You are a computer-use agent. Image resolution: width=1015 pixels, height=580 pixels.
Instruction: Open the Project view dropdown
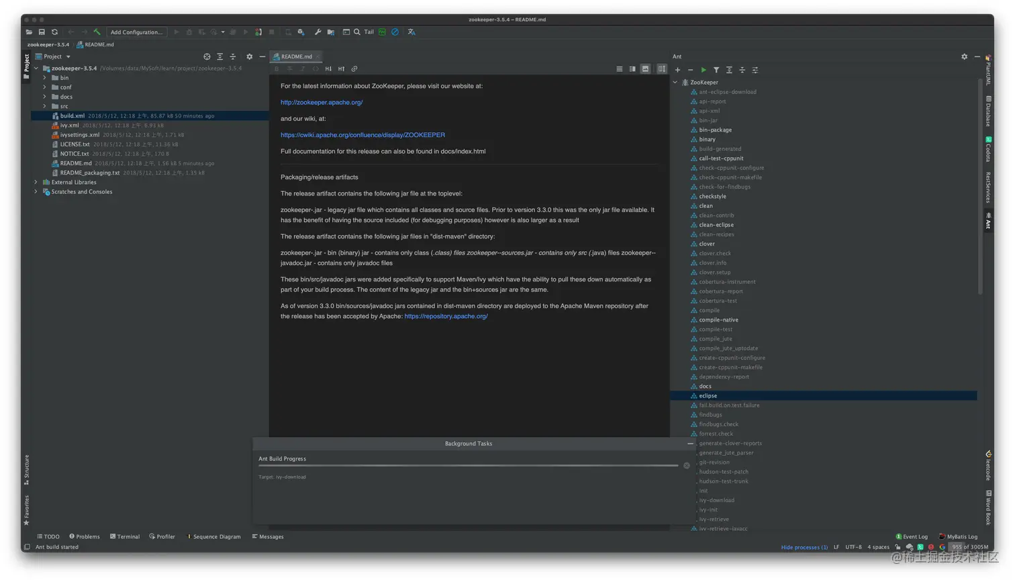pos(53,57)
